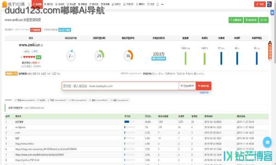Open the blog.csdn.net link in row 6
Image resolution: width=276 pixels, height=165 pixels.
point(46,149)
